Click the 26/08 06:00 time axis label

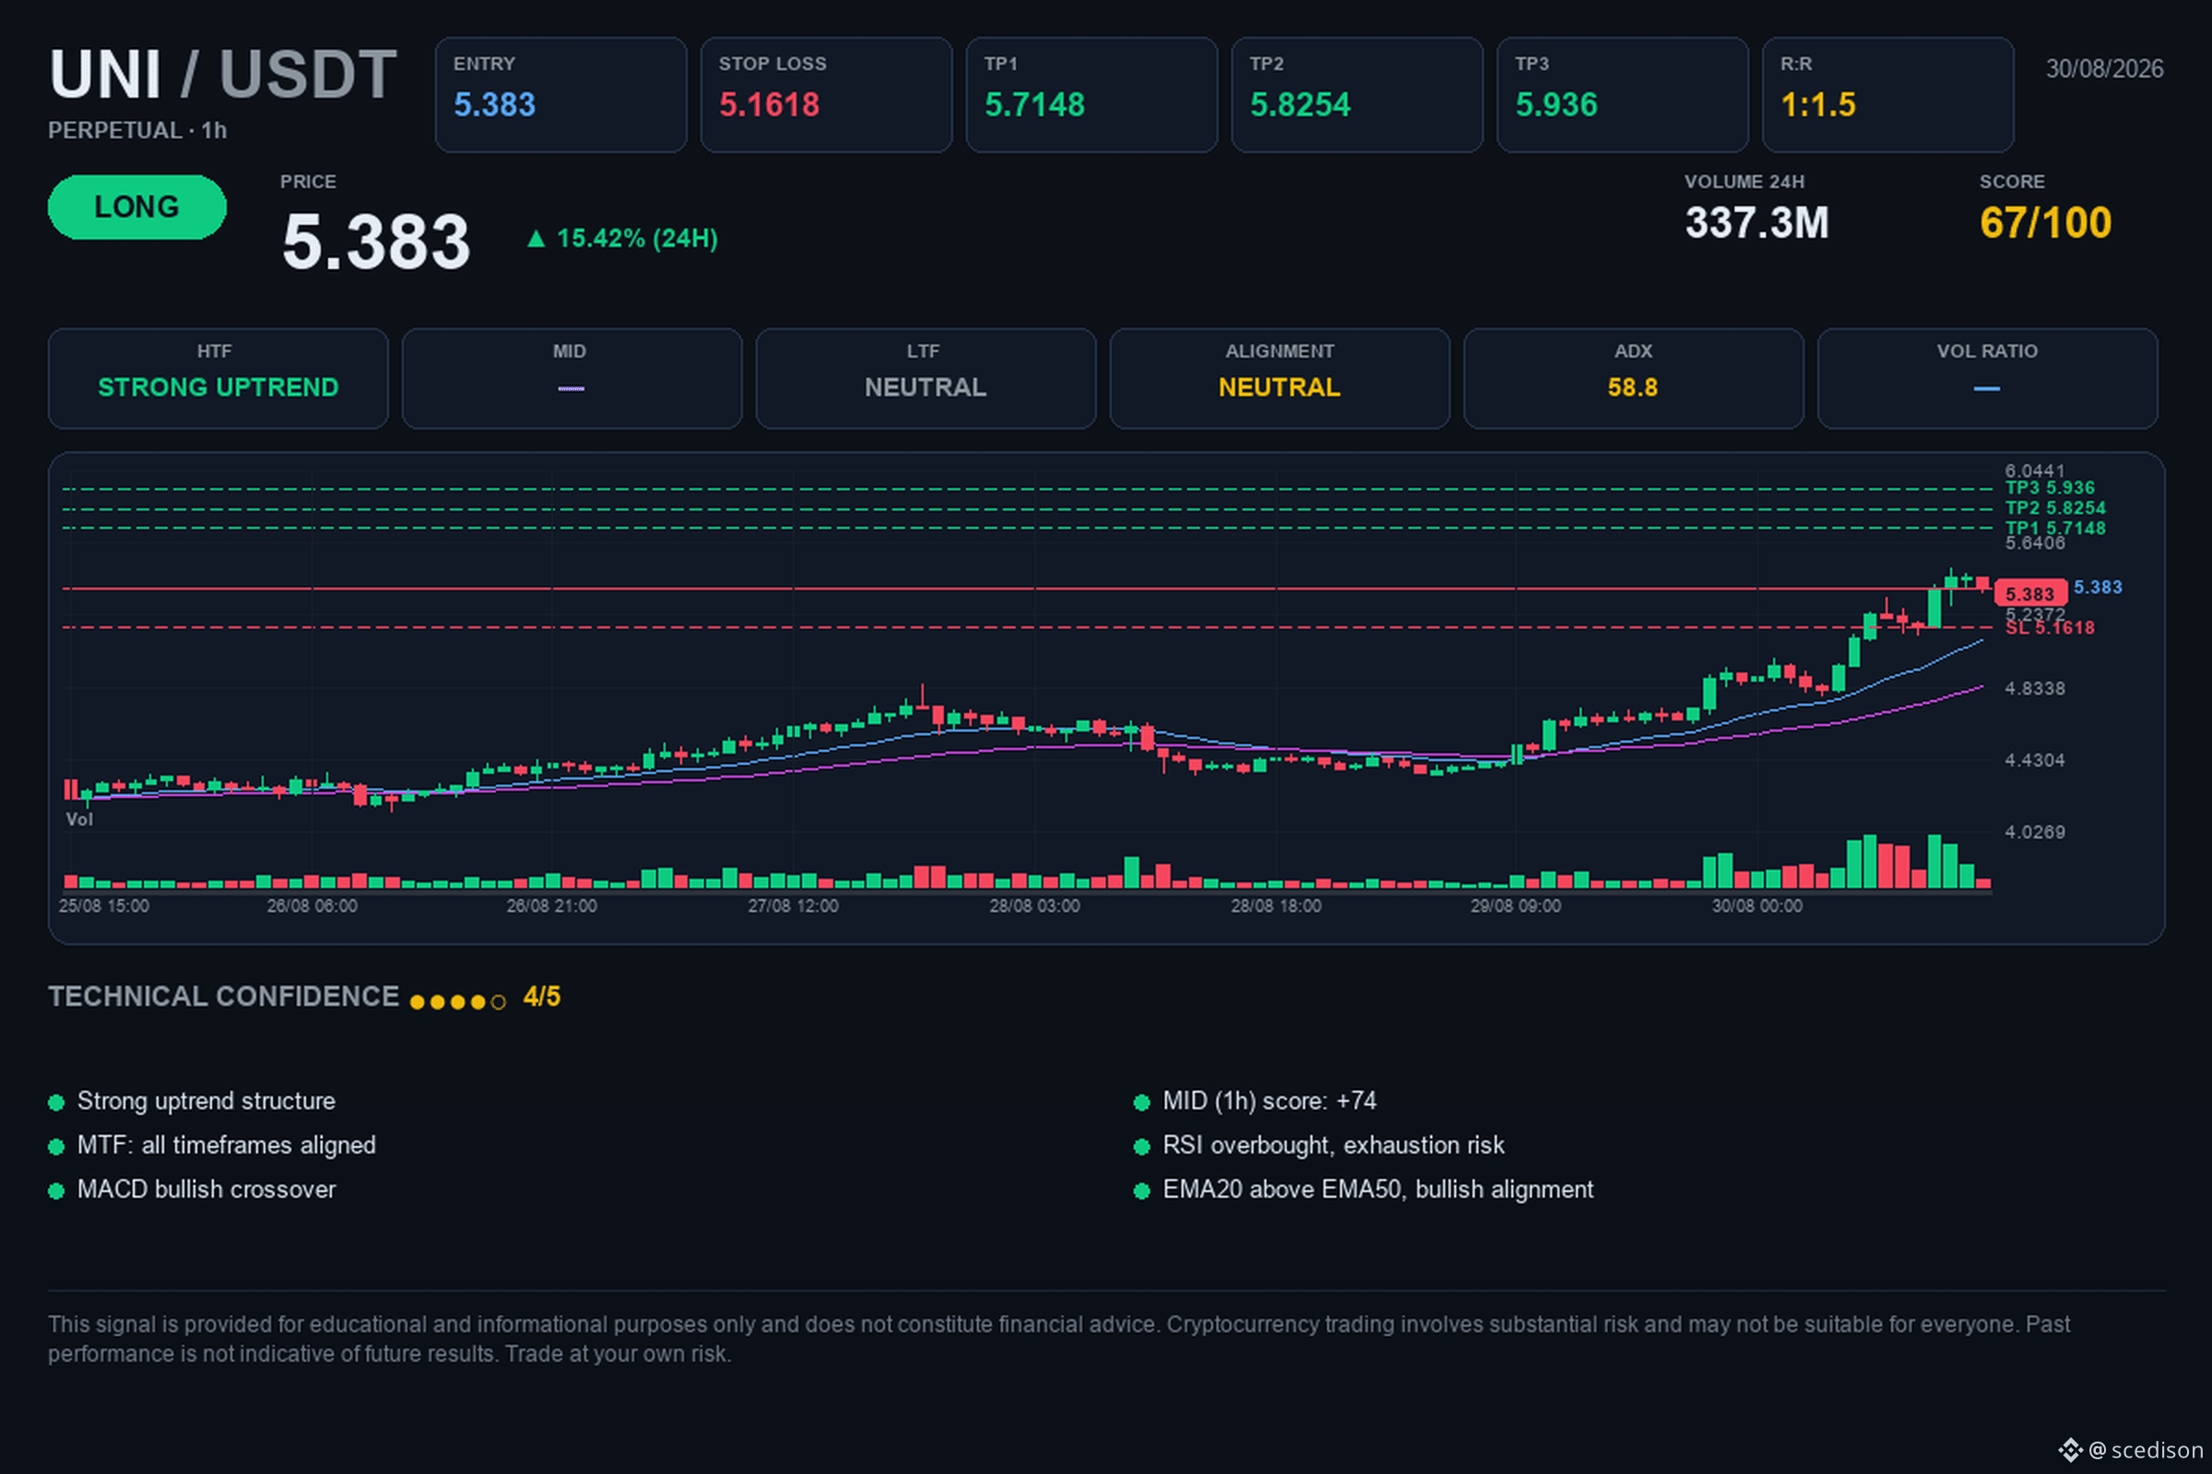pos(312,907)
